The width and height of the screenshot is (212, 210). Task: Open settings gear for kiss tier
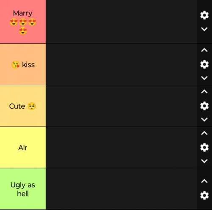[x=204, y=64]
